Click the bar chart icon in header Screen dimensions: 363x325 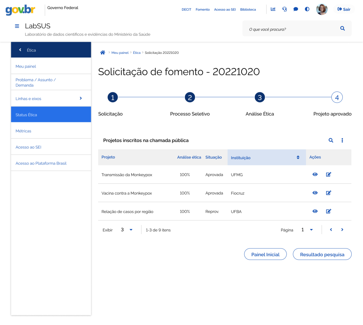[x=273, y=9]
